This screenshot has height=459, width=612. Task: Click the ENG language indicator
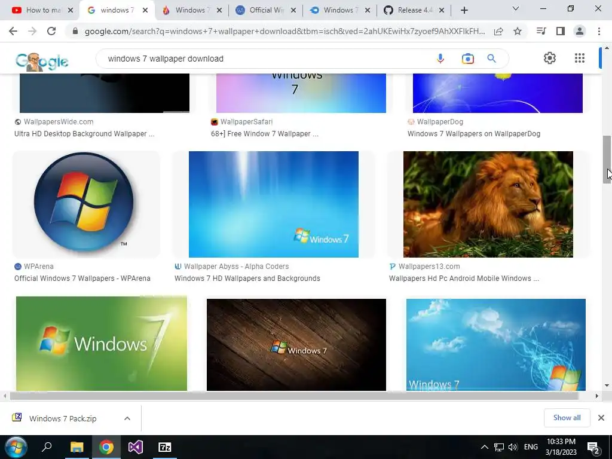point(531,447)
